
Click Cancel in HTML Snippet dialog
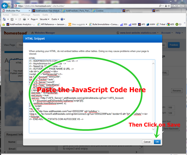point(147,142)
